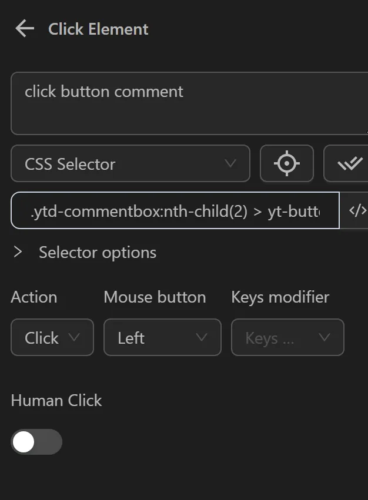Click the Click Element title
The image size is (368, 500).
point(99,29)
